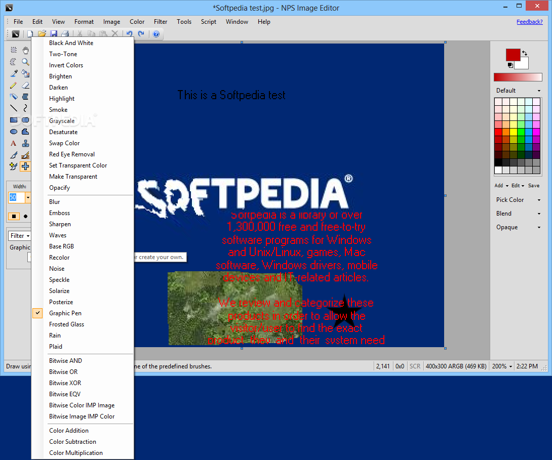Open the Filter menu in menu bar

click(161, 22)
